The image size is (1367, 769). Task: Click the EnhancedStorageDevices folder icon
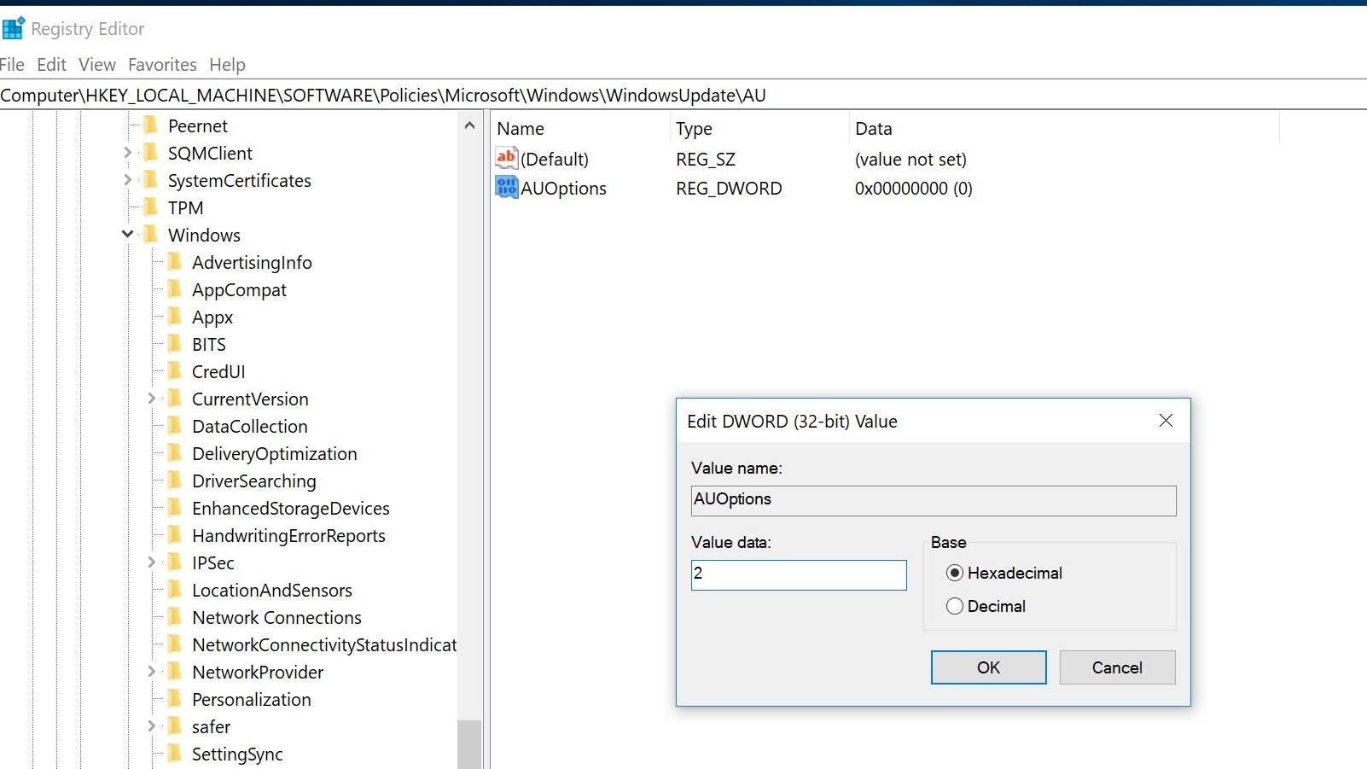(175, 508)
